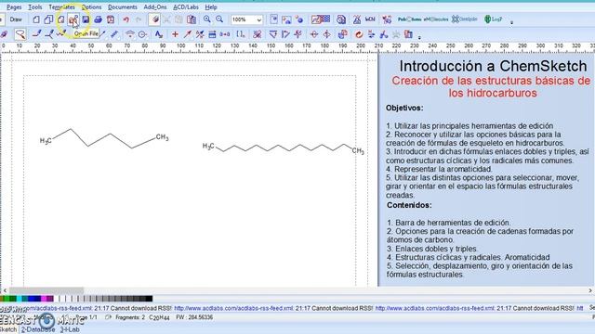Open the Add-Ons menu
This screenshot has width=595, height=334.
click(155, 7)
